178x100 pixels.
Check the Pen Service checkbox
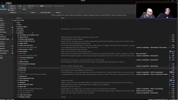(x=18, y=68)
